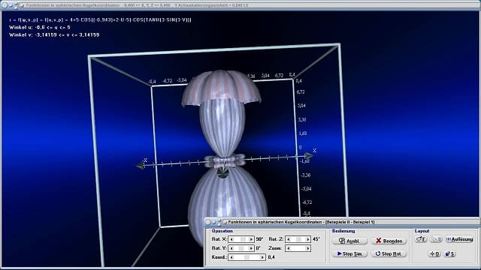Increase Zoom with right arrow
Screen dimensions: 481x270
tap(308, 248)
